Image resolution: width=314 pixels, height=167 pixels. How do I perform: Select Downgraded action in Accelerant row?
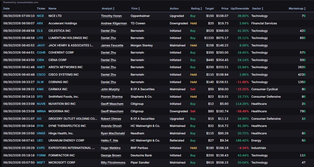point(179,23)
